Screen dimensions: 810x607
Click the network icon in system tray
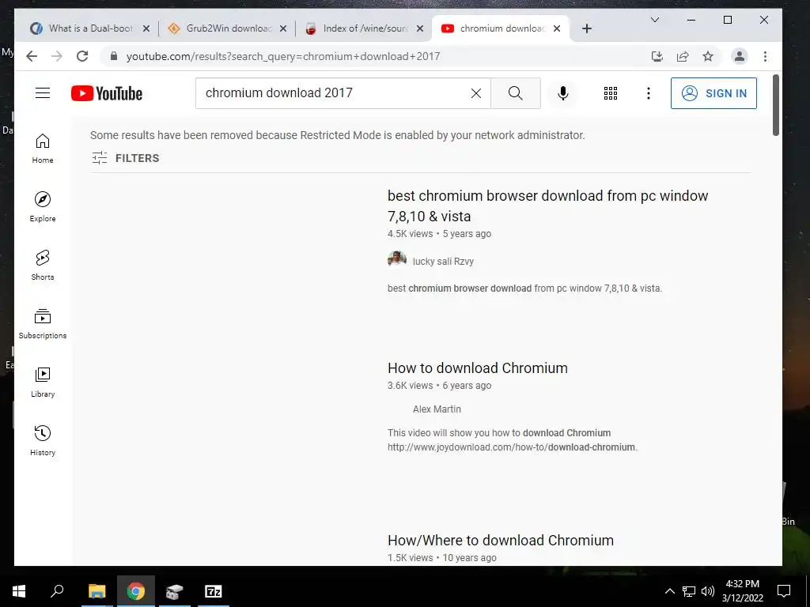click(689, 591)
